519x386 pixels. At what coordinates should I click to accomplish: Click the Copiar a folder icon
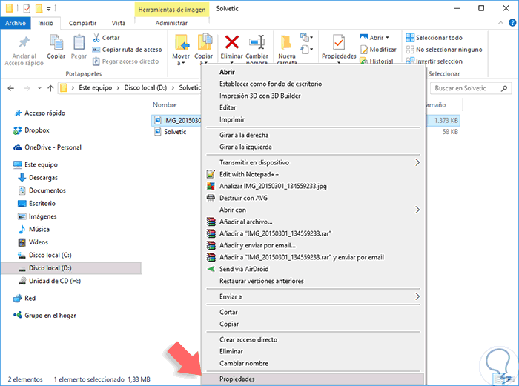204,42
